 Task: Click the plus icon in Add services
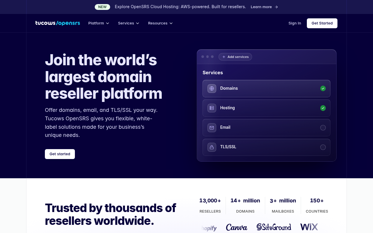[x=224, y=57]
